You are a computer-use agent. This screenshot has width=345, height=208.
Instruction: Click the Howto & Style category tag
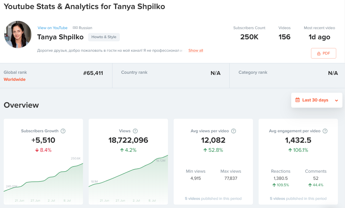tap(104, 37)
